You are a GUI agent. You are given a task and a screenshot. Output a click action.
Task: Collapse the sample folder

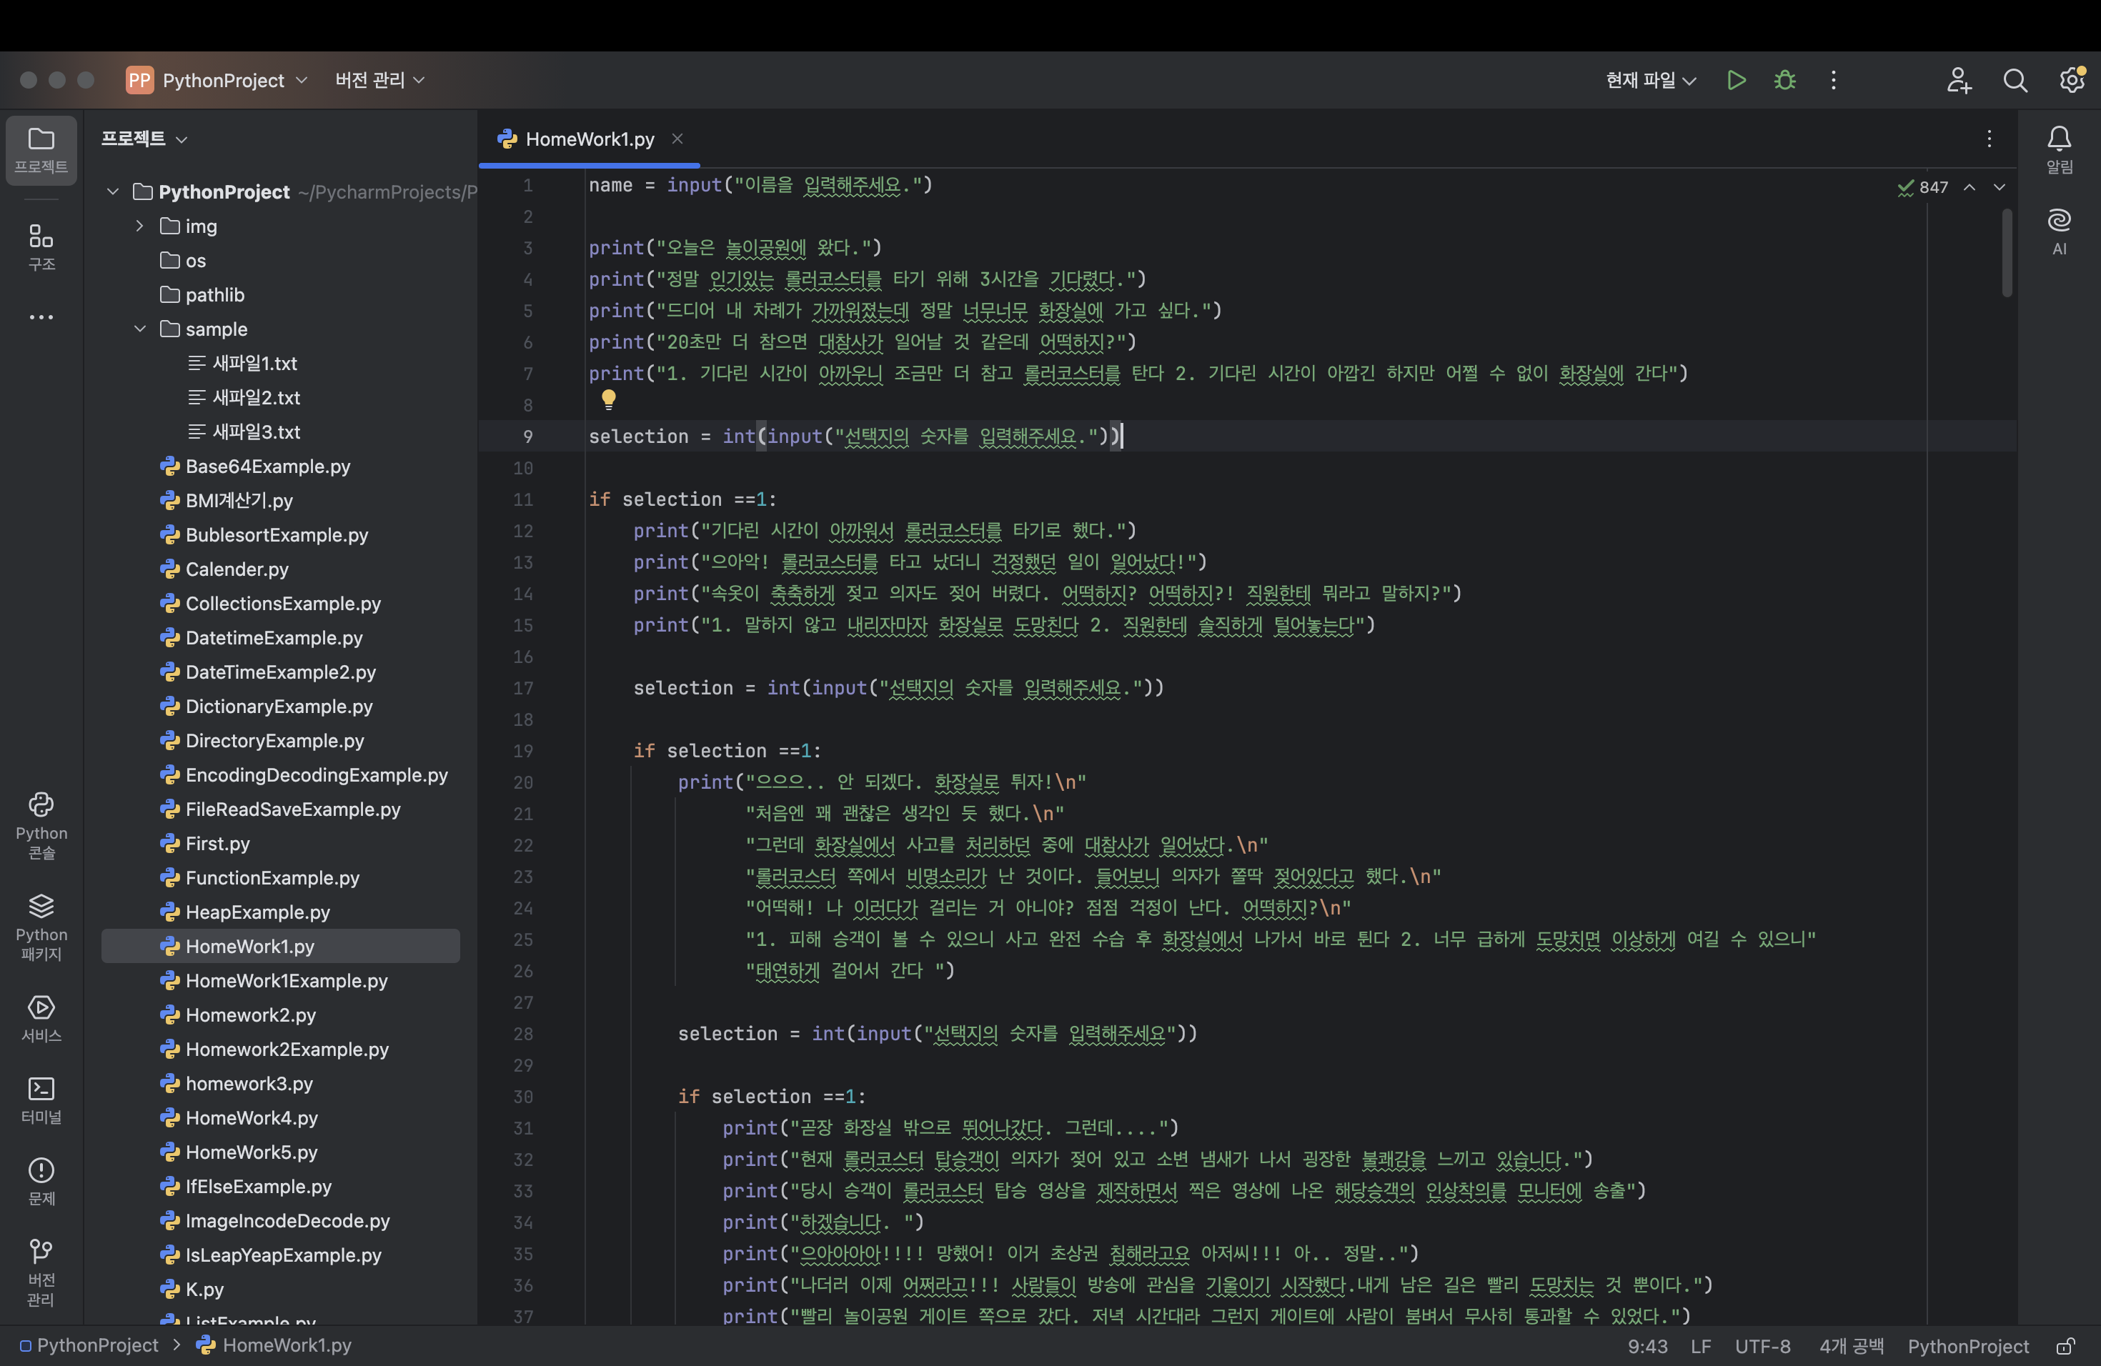(139, 329)
